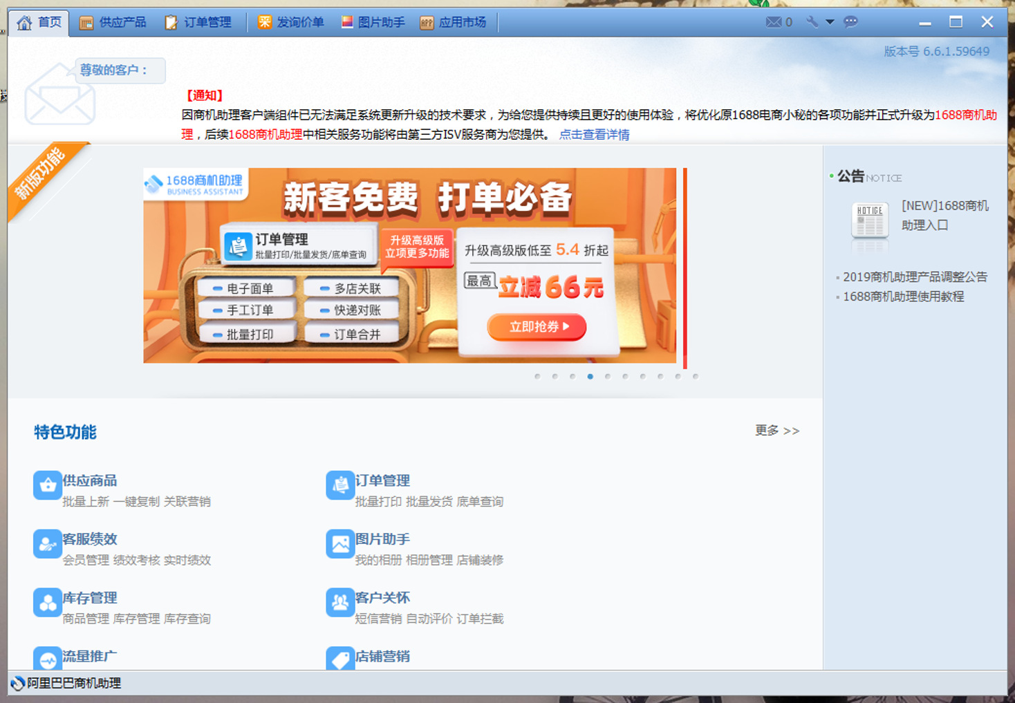Image resolution: width=1015 pixels, height=703 pixels.
Task: Click the 立即抢券 button on banner
Action: 537,327
